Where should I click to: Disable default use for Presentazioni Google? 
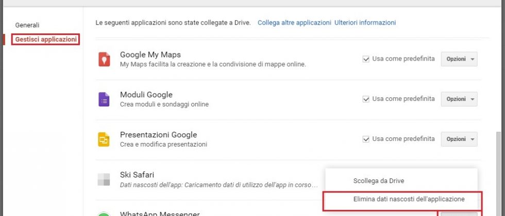[x=366, y=139]
